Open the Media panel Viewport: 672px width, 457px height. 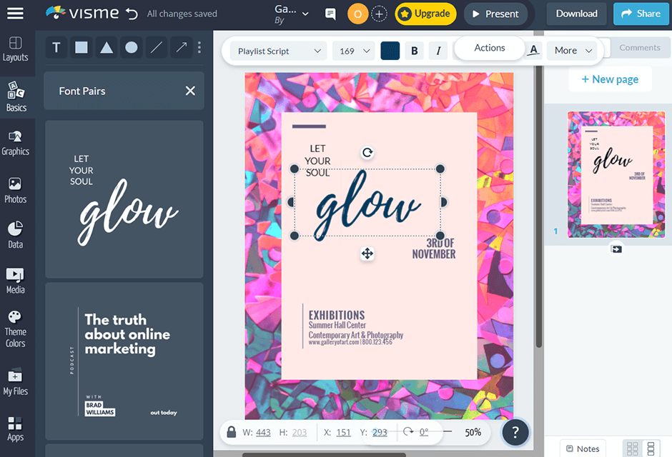click(x=16, y=281)
